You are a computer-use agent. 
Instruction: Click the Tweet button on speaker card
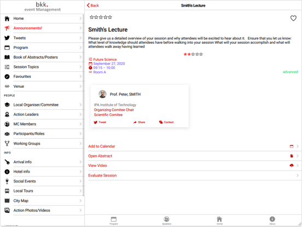100,122
